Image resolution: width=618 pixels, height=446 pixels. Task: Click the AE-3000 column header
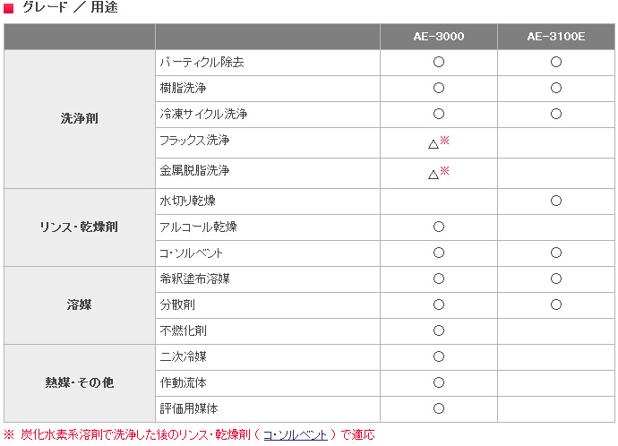[x=439, y=37]
